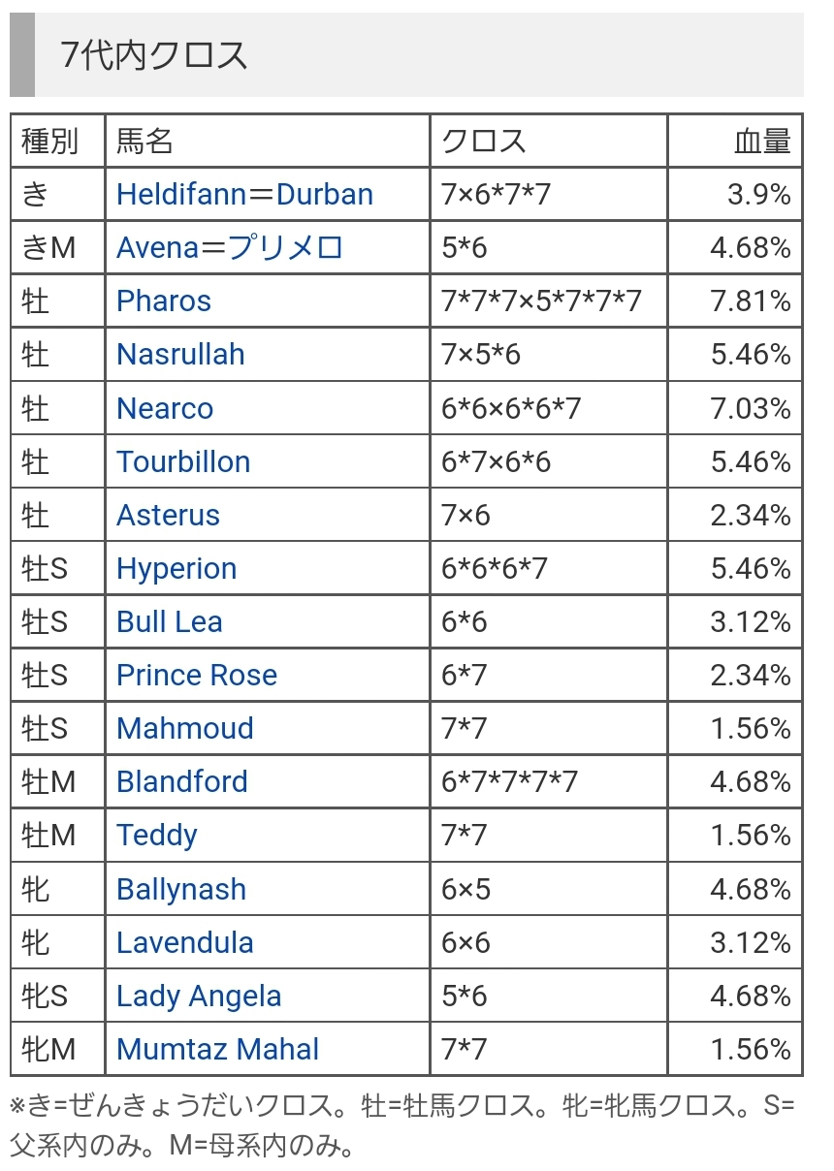Screen dimensions: 834x1171
Task: Open the Avena=プリメロ link
Action: [230, 247]
